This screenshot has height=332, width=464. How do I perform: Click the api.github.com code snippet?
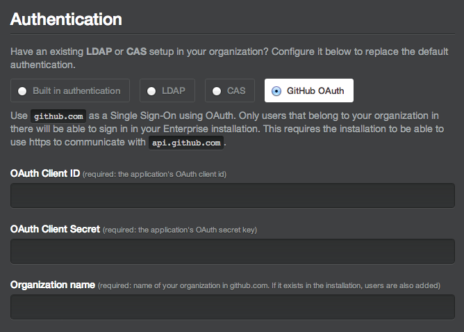pyautogui.click(x=185, y=143)
